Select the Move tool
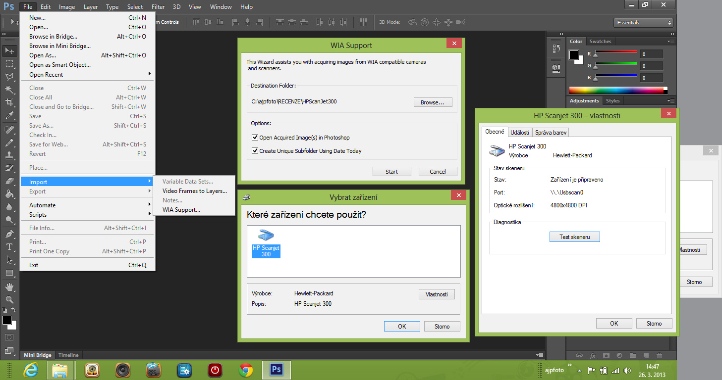The image size is (722, 380). (x=9, y=50)
